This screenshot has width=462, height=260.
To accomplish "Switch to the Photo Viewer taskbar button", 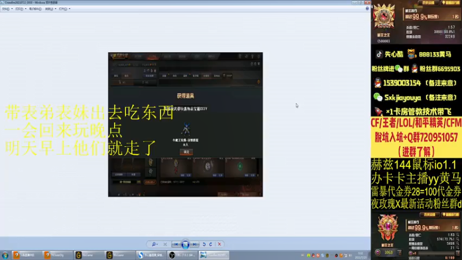I will [213, 255].
